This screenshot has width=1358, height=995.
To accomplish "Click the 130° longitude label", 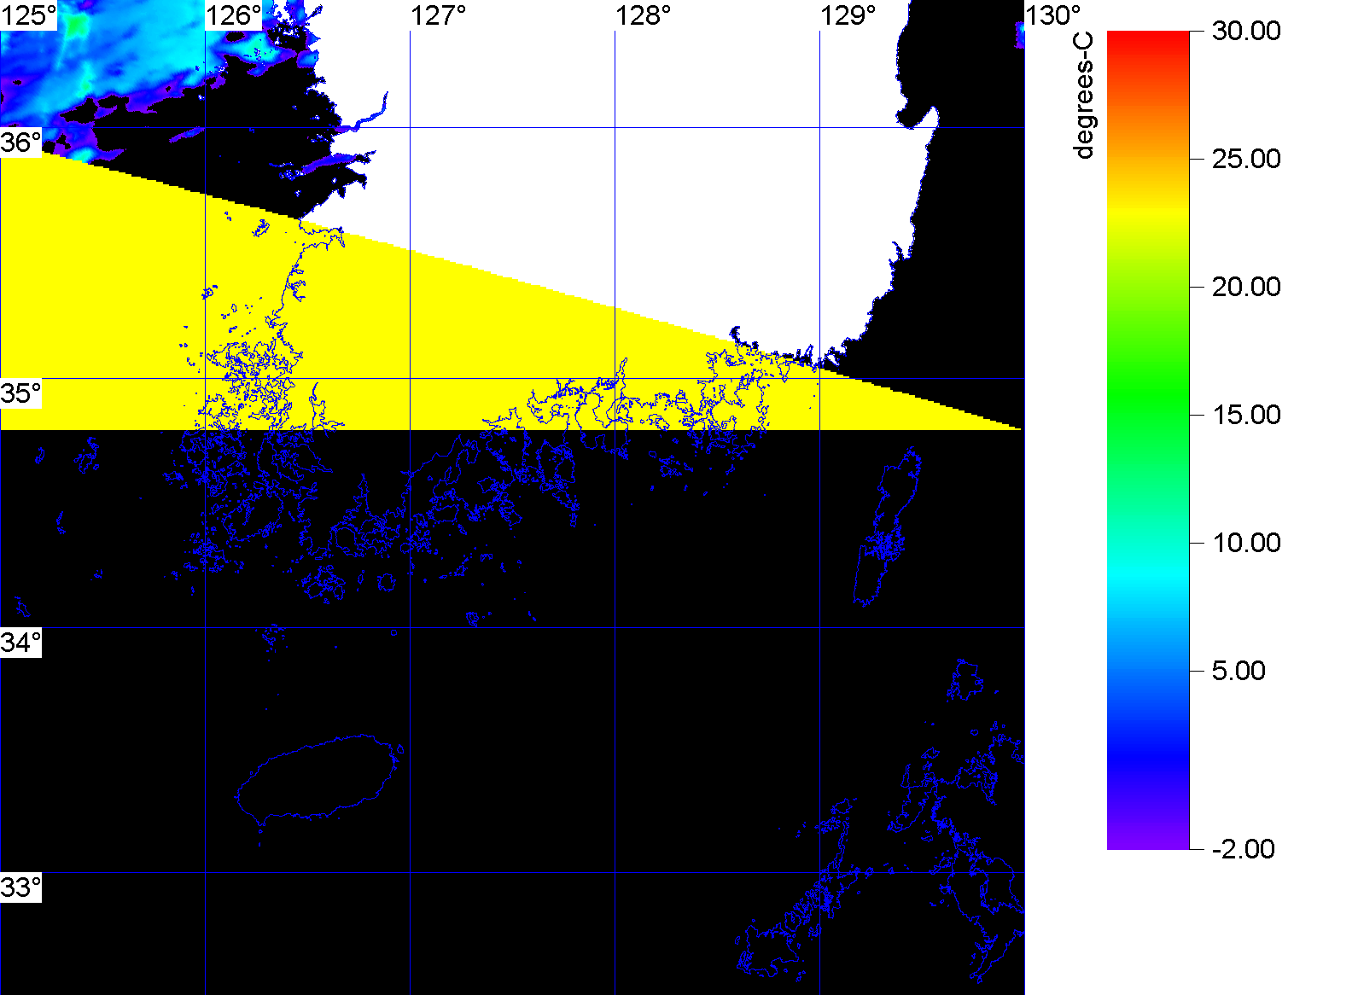I will [x=1053, y=15].
